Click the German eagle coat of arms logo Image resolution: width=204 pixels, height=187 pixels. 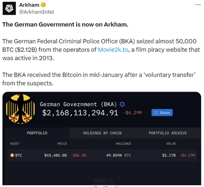coord(20,109)
